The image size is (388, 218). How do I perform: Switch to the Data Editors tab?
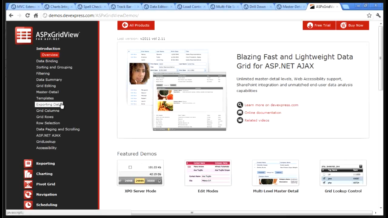[x=157, y=7]
